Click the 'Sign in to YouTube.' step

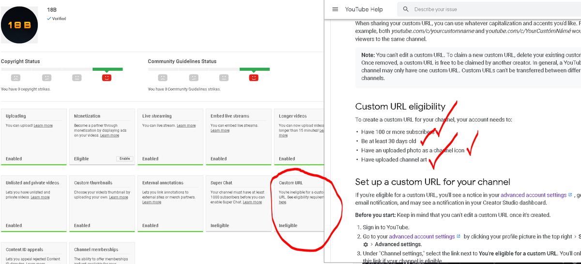386,227
